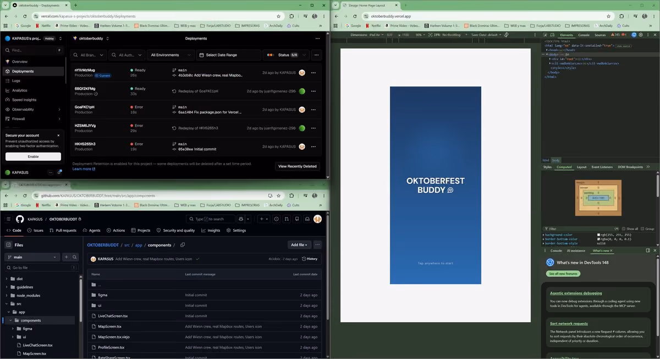
Task: Open the repository Settings tab in GitHub
Action: (236, 230)
